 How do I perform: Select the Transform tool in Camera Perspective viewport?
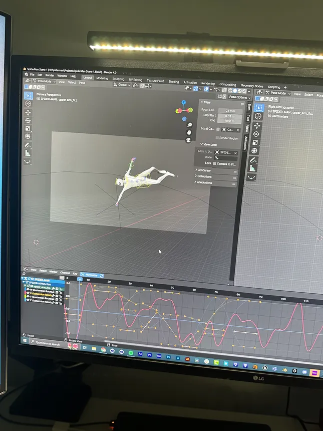tap(28, 136)
